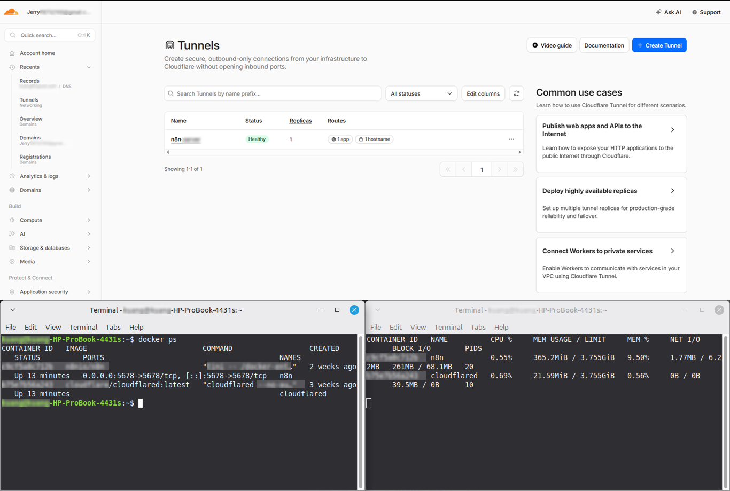Open Edit menu in the docker ps terminal
730x491 pixels.
(30, 327)
